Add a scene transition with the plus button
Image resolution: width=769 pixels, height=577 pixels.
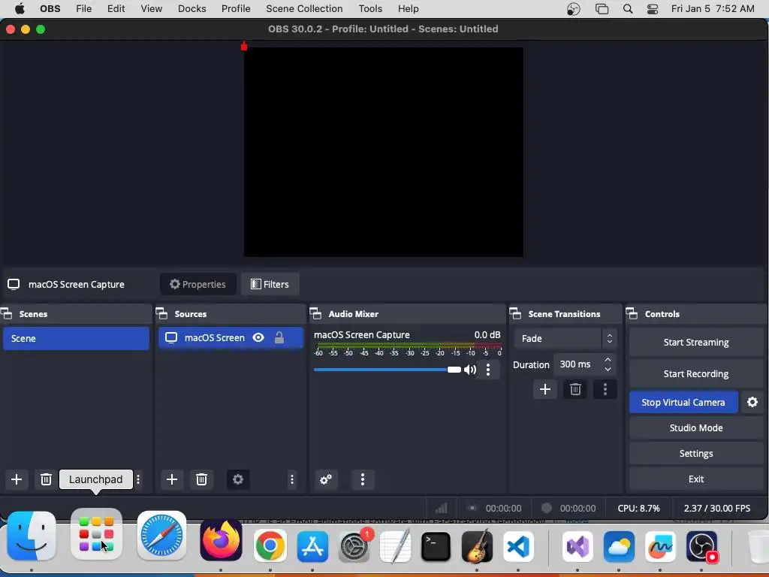click(x=545, y=390)
